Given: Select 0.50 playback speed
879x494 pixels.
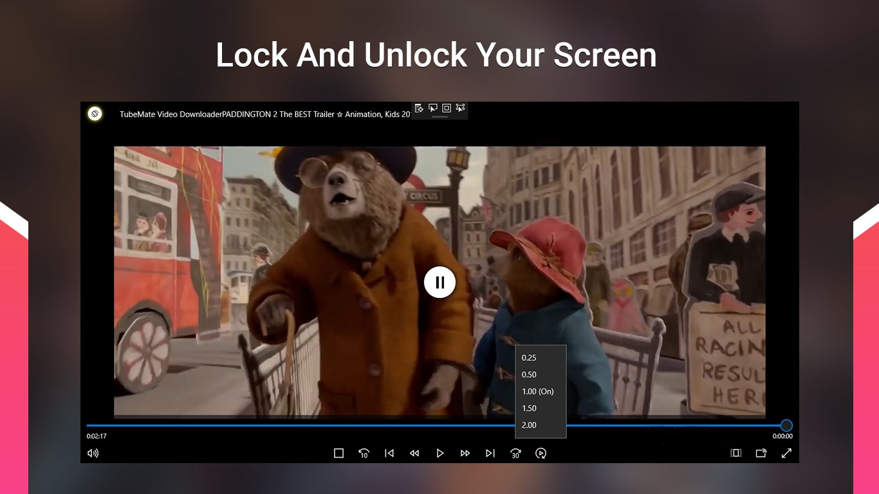Looking at the screenshot, I should [541, 374].
